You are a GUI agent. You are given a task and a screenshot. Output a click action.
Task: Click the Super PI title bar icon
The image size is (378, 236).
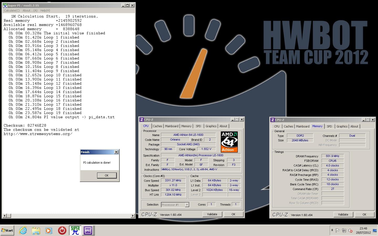[5, 5]
